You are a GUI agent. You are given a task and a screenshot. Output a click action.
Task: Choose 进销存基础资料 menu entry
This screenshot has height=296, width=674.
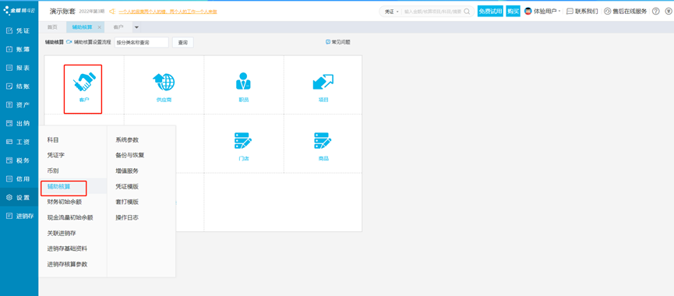[x=67, y=248]
